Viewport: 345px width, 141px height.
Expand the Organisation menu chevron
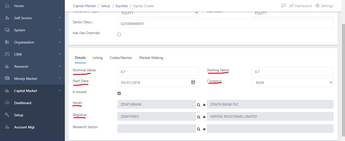60,42
